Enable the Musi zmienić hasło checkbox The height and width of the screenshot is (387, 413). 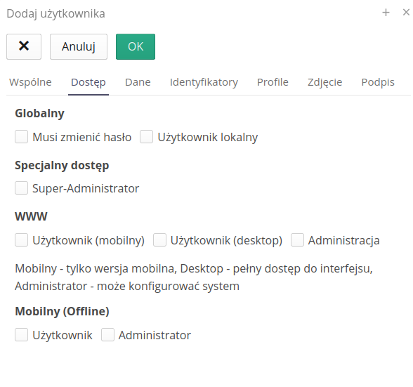click(x=21, y=137)
